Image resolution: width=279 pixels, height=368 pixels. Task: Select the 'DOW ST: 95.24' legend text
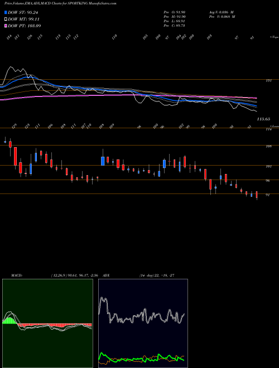tap(23, 12)
